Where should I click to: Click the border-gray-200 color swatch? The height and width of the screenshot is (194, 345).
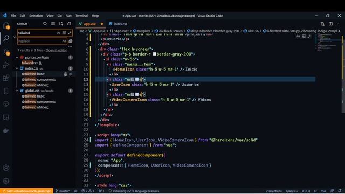click(155, 54)
